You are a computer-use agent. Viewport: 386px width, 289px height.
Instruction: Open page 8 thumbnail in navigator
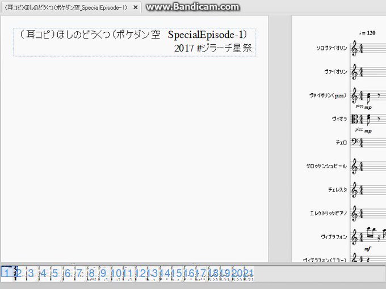[x=91, y=274]
